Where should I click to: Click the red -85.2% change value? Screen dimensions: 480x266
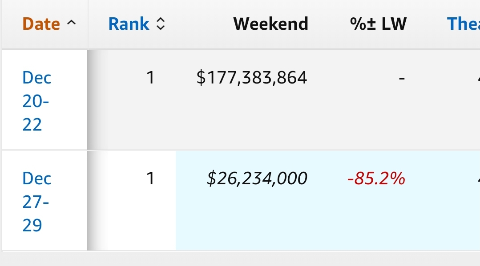[376, 179]
